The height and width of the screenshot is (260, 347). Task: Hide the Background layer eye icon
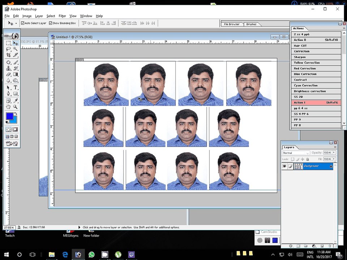(284, 166)
